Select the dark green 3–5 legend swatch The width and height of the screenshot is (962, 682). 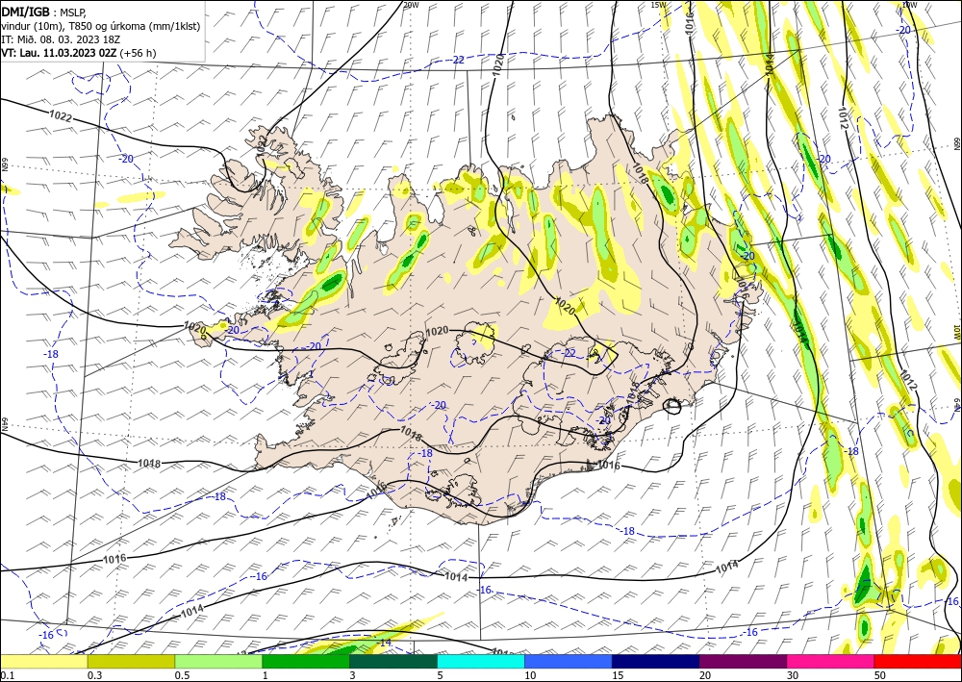(x=393, y=661)
